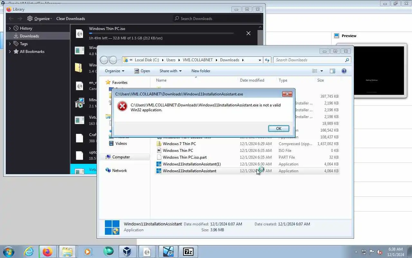Click the change view icon
Screen dimensions: 412x258
315,71
